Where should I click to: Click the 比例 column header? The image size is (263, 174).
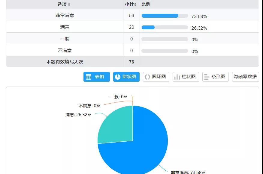point(146,4)
